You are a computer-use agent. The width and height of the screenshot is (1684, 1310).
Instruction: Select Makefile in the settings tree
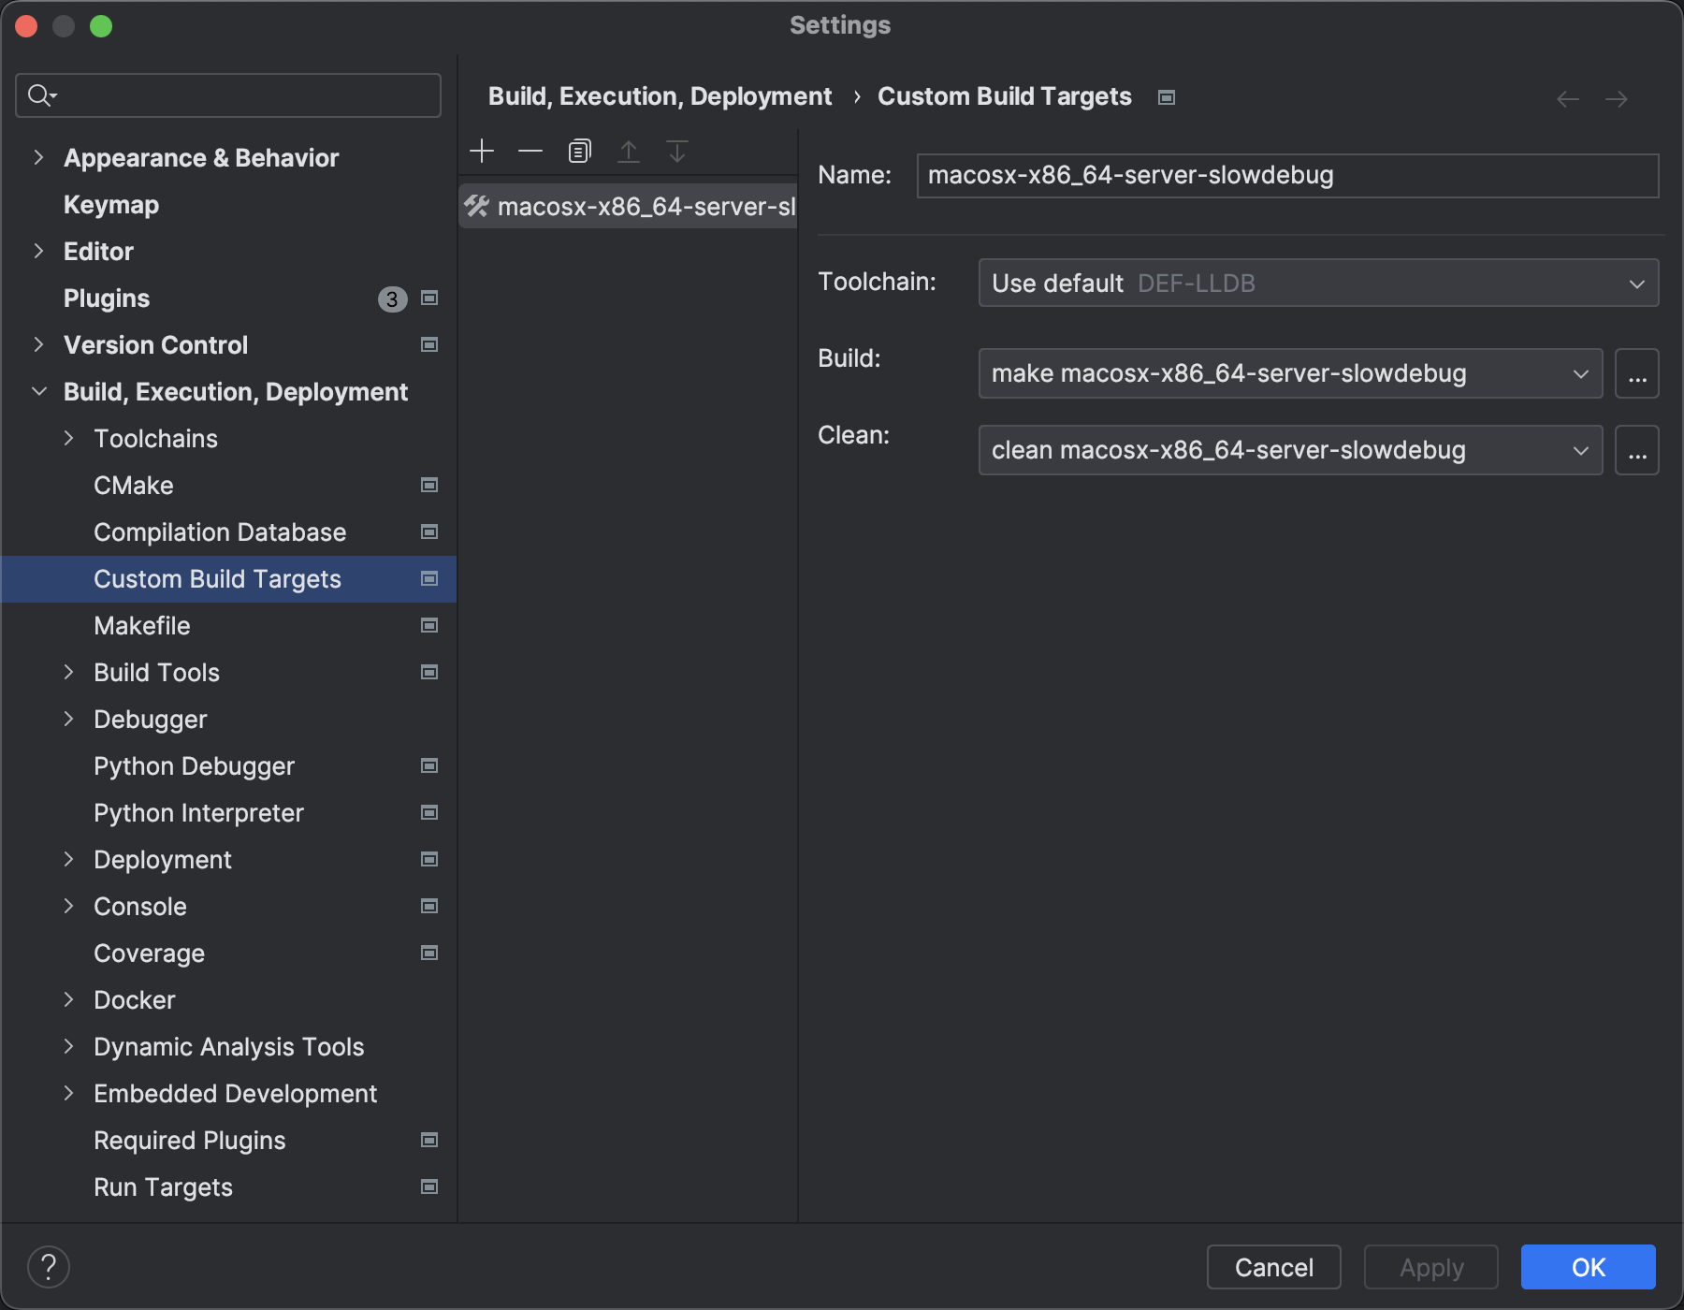click(142, 626)
